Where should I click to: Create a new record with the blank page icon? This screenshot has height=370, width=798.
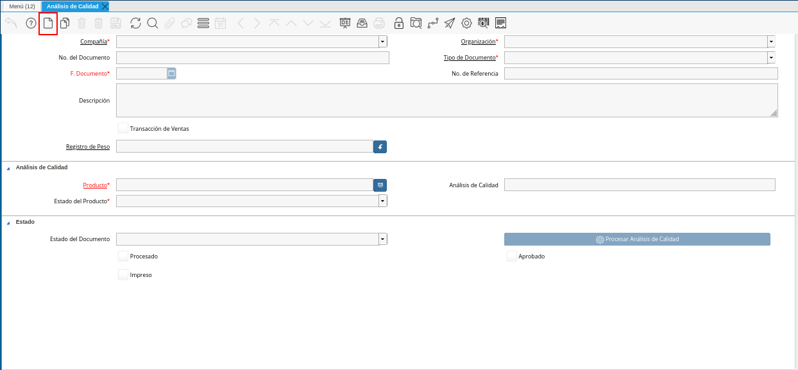point(48,23)
